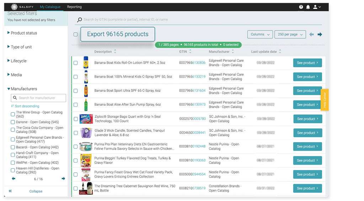Viewport: 364px width, 201px height.
Task: Check Bacardi - Open Catalog filter
Action: point(13,147)
